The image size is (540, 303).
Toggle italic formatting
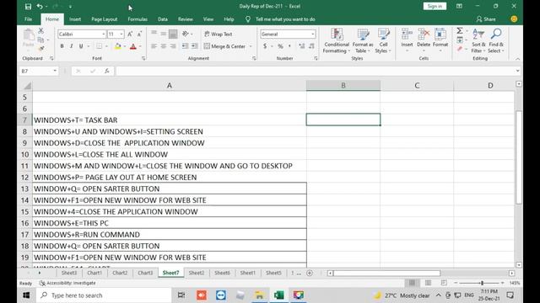coord(71,46)
